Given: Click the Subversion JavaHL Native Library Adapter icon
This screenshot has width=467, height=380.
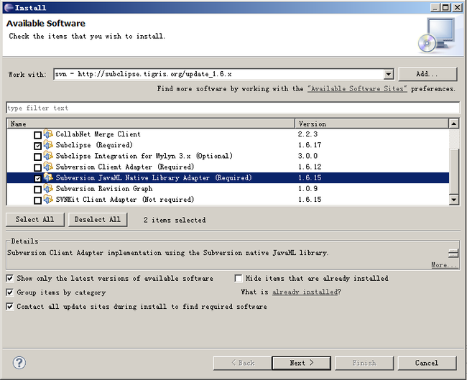Looking at the screenshot, I should pyautogui.click(x=48, y=177).
